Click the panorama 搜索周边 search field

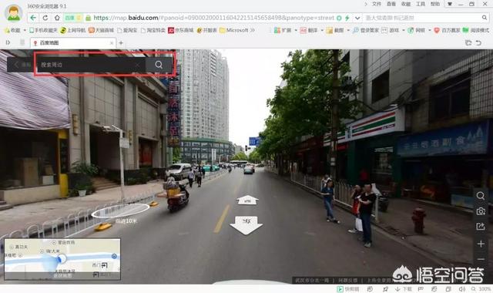[x=91, y=65]
